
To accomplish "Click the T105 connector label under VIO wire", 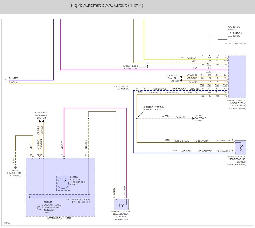I will click(209, 71).
